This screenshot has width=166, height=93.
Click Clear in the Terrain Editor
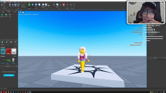click(x=10, y=15)
